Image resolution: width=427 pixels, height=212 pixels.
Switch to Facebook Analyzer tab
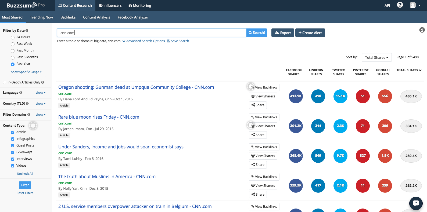[133, 17]
